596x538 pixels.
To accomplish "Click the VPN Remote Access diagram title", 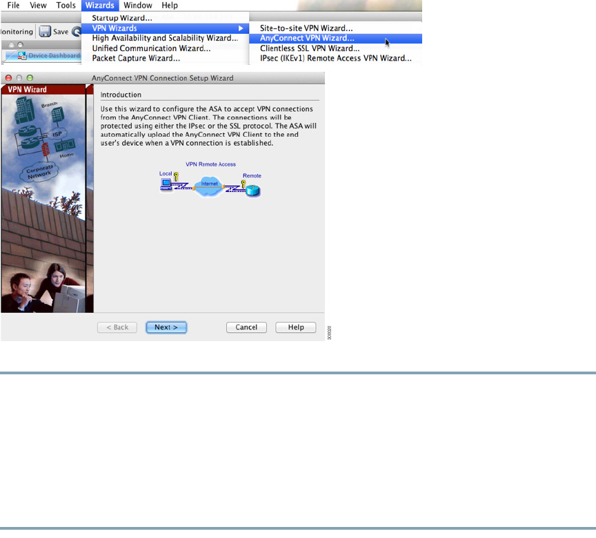I will pyautogui.click(x=210, y=164).
